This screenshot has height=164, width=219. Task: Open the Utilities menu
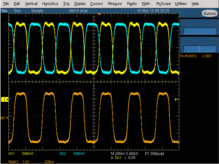point(181,4)
